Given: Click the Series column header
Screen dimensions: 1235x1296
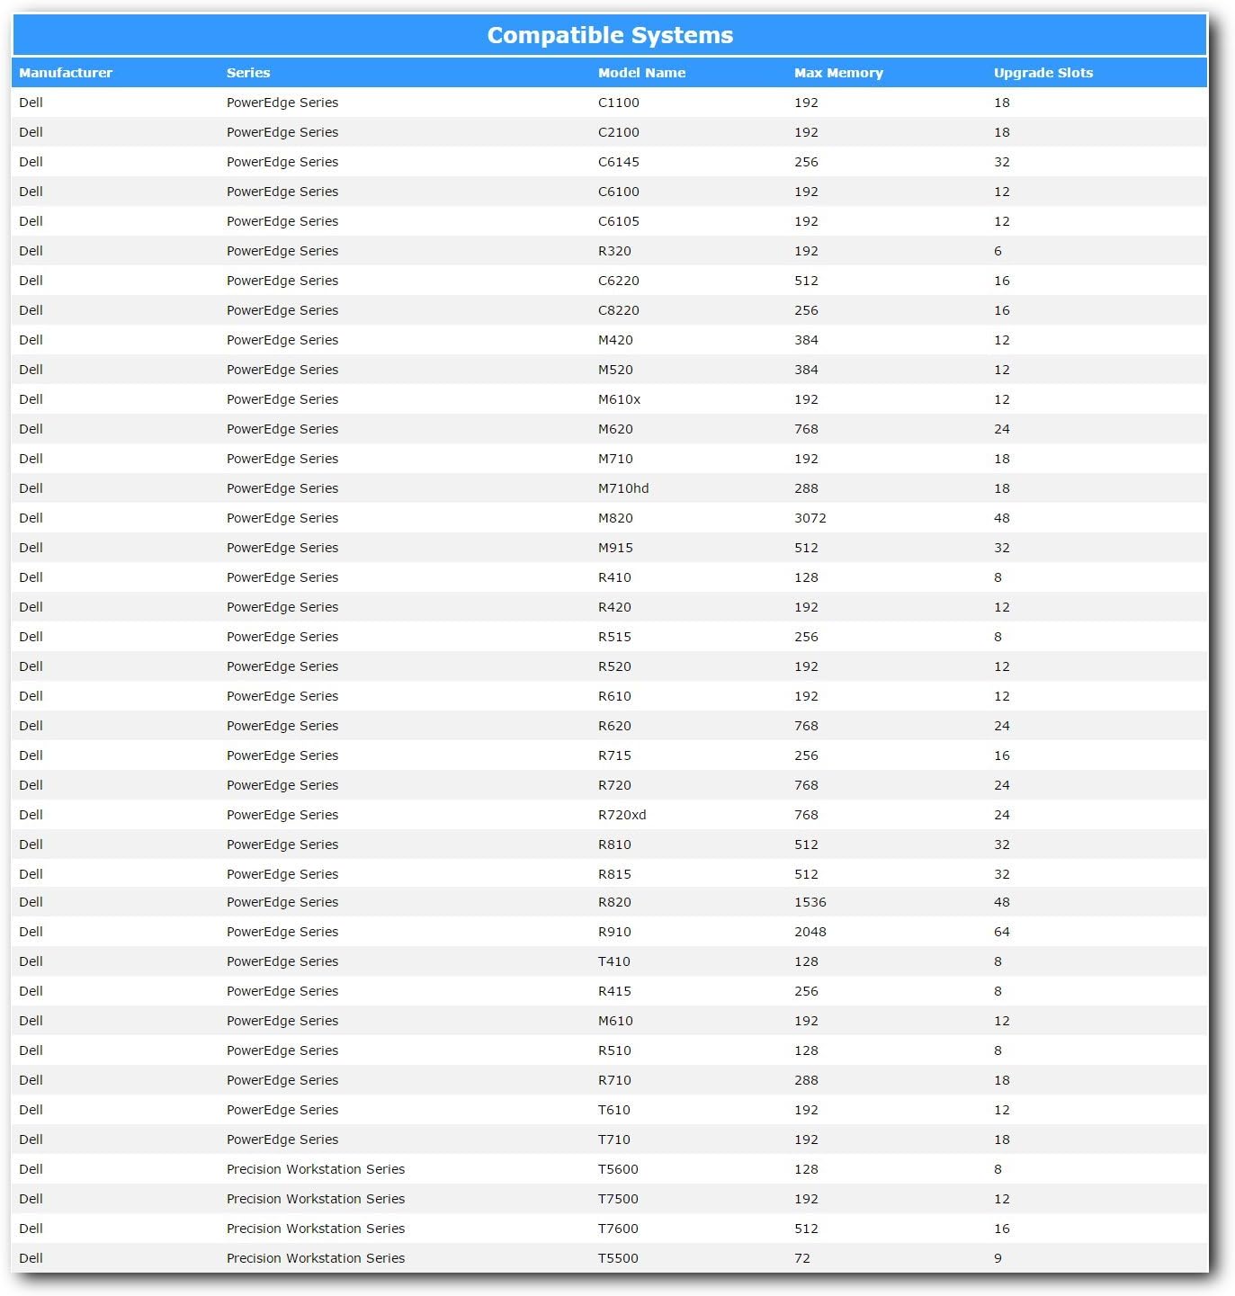Looking at the screenshot, I should tap(248, 73).
